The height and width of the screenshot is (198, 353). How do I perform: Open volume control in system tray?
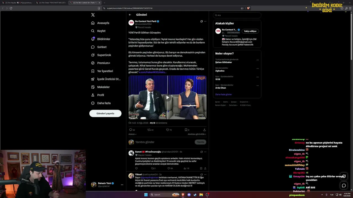coord(341,195)
